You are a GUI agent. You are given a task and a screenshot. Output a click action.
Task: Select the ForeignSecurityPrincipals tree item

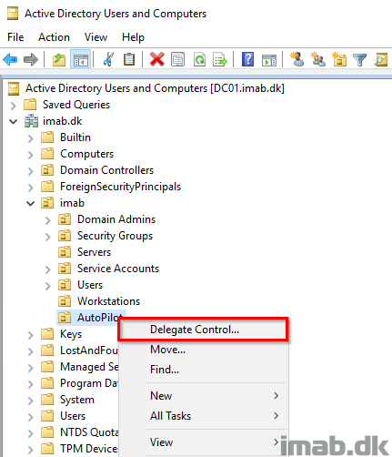point(120,187)
